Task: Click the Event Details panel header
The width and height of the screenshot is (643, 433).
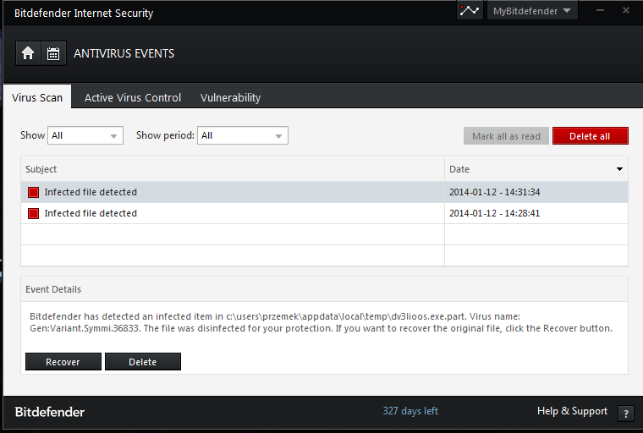Action: pos(324,289)
